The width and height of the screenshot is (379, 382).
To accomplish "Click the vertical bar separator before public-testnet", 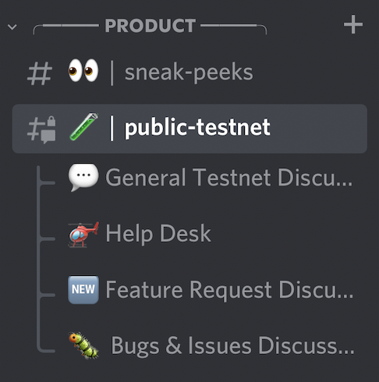I will tap(112, 128).
